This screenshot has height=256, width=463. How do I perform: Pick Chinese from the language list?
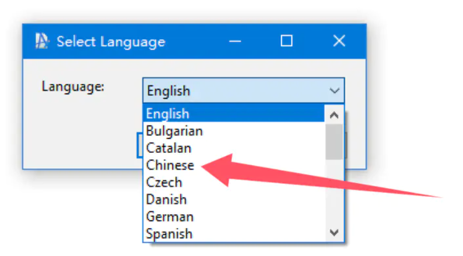pyautogui.click(x=233, y=165)
